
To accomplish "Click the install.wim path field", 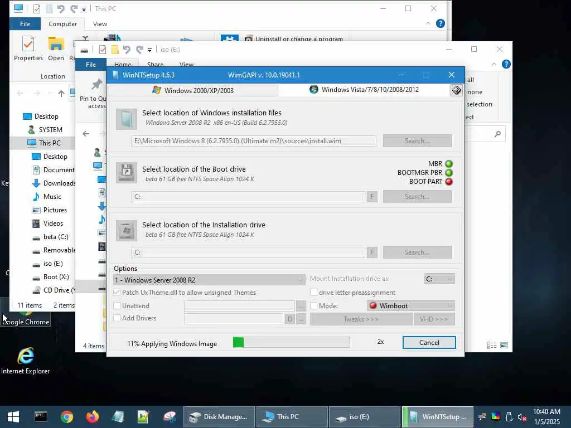I will pos(254,141).
